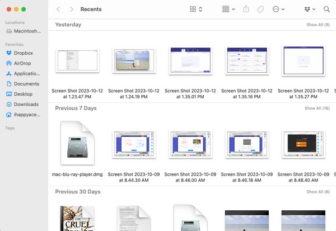336x231 pixels.
Task: Go forward with the right arrow
Action: [x=71, y=10]
